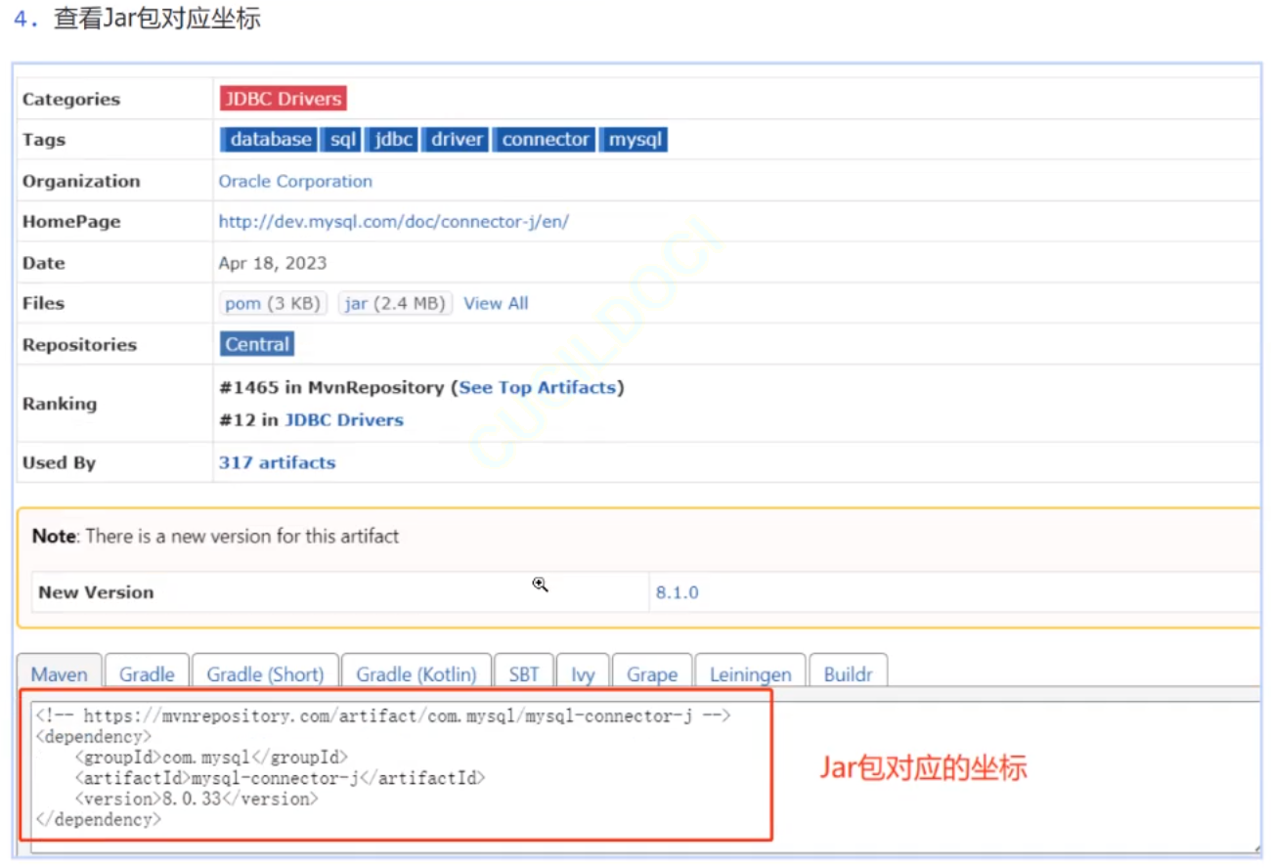Viewport: 1271px width, 868px height.
Task: Select the database tag
Action: coord(270,140)
